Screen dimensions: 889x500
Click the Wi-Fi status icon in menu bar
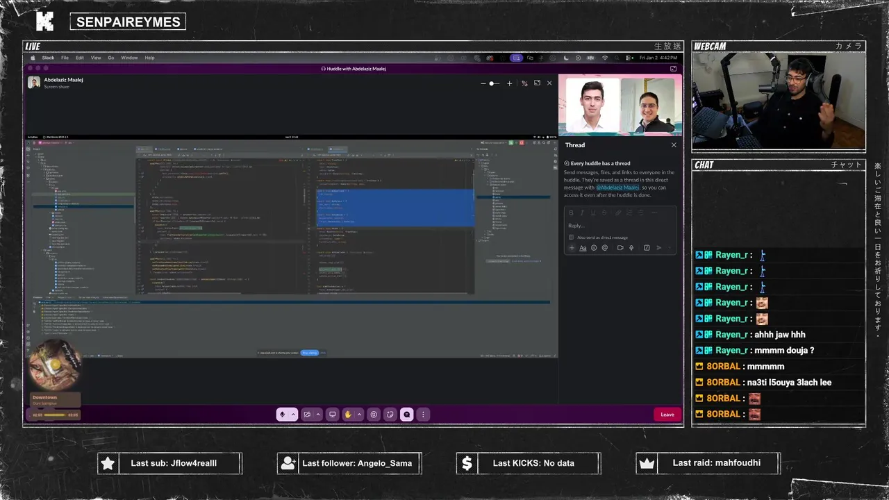[605, 58]
